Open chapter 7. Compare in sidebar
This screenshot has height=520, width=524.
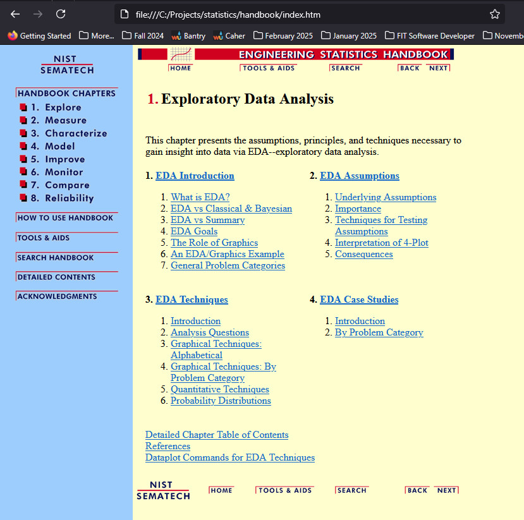coord(54,185)
